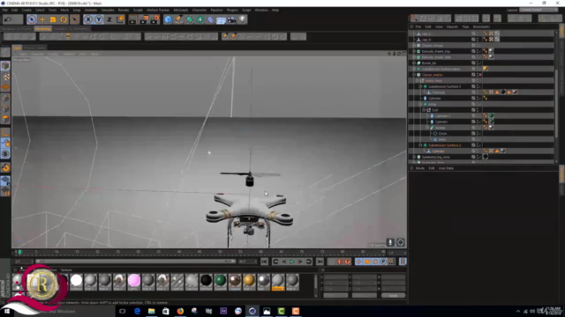Click the Render to Picture Viewer icon
The image size is (565, 317).
click(x=143, y=19)
